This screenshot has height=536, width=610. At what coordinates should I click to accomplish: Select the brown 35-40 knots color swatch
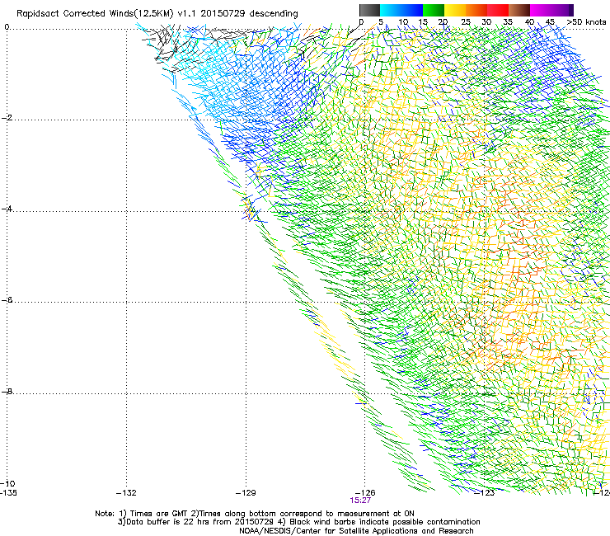click(519, 10)
